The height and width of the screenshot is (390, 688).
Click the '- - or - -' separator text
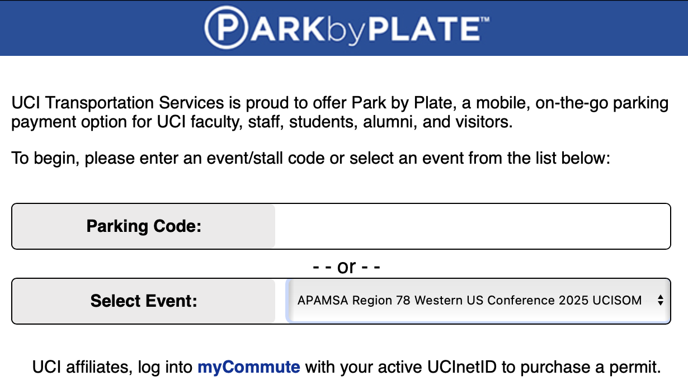pos(346,267)
